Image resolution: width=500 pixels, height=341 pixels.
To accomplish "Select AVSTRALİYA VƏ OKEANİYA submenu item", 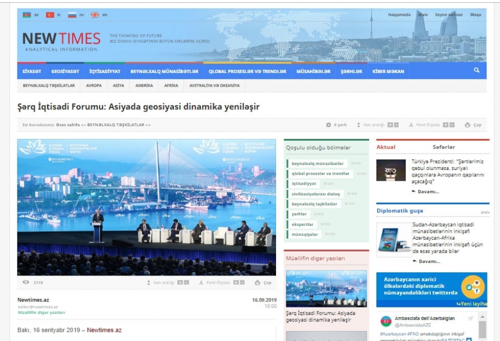I will point(214,86).
